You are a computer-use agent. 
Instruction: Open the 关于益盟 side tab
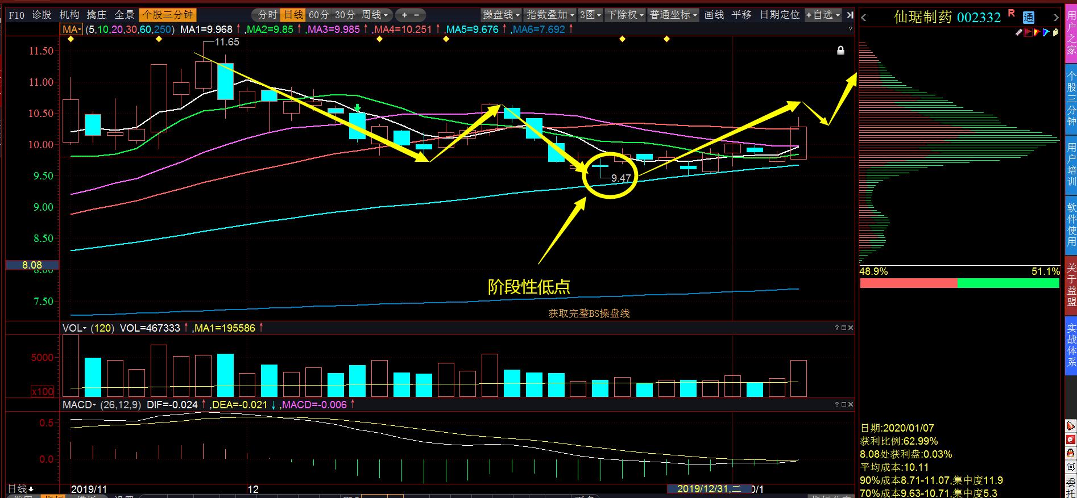(1071, 285)
